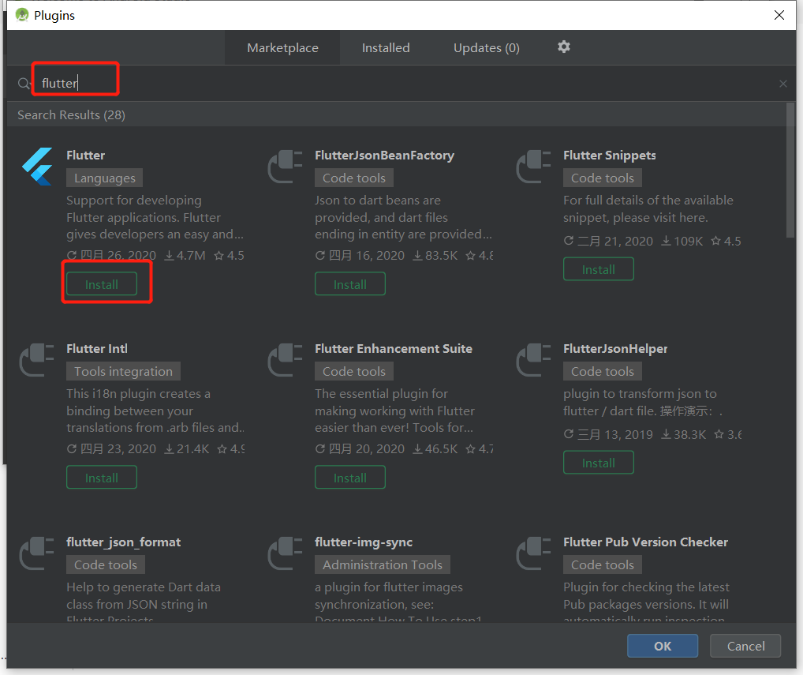Click Flutter's 4.7M download count
The image size is (803, 675).
[x=185, y=255]
